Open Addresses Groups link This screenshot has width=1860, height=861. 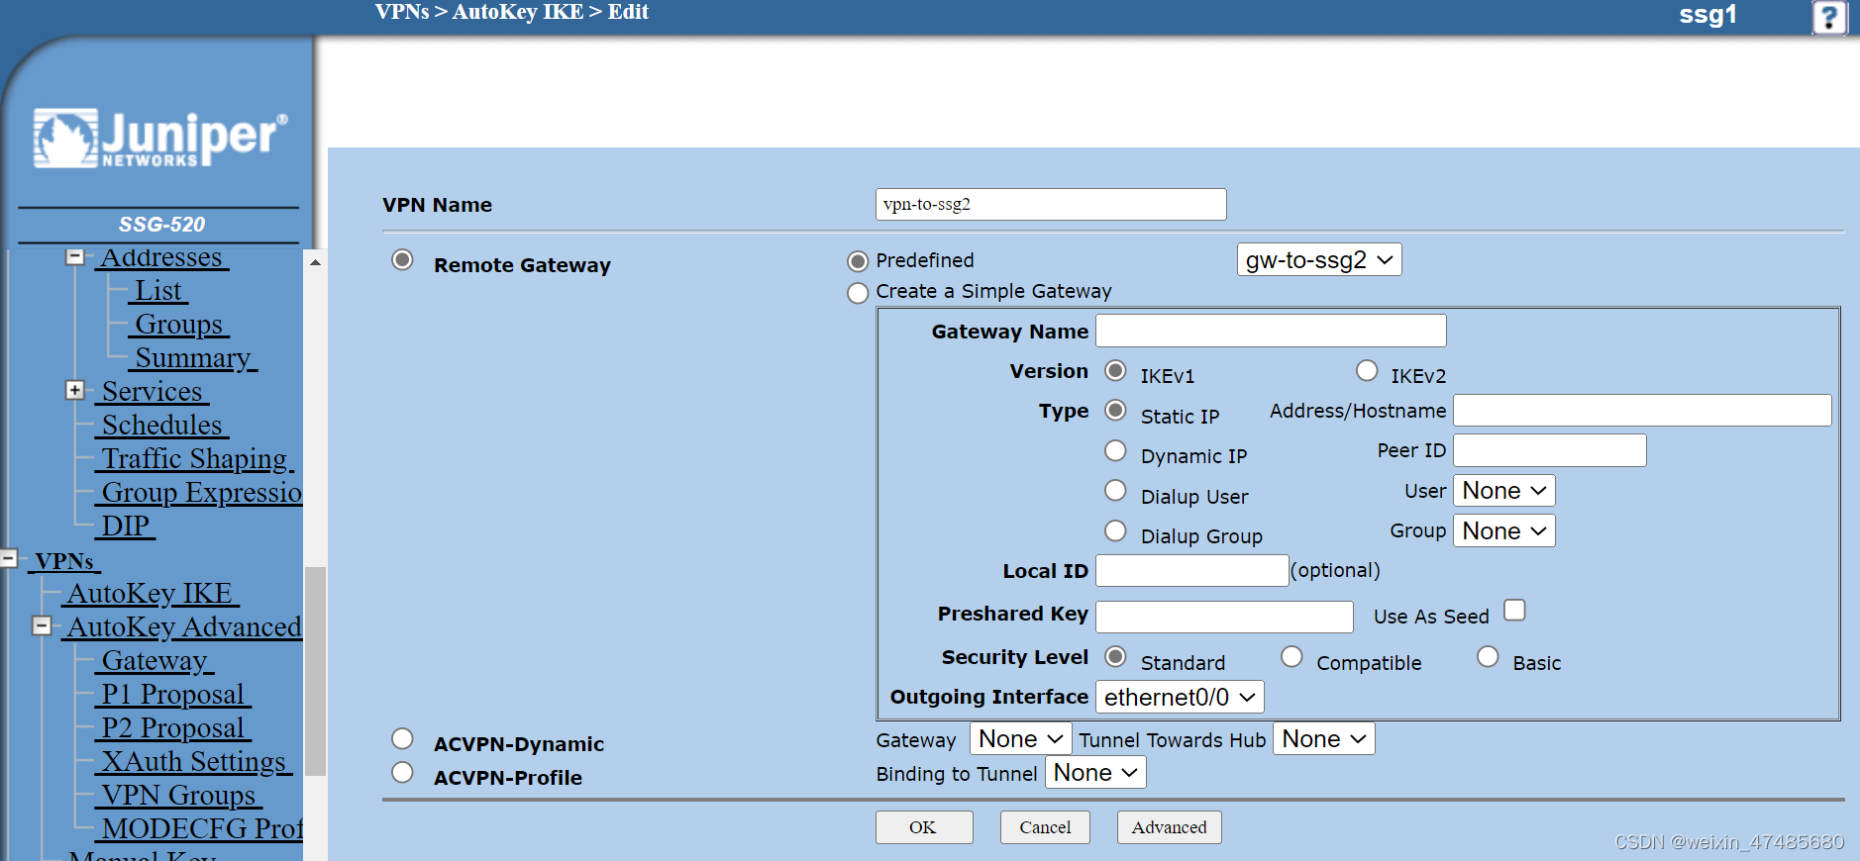click(x=179, y=325)
